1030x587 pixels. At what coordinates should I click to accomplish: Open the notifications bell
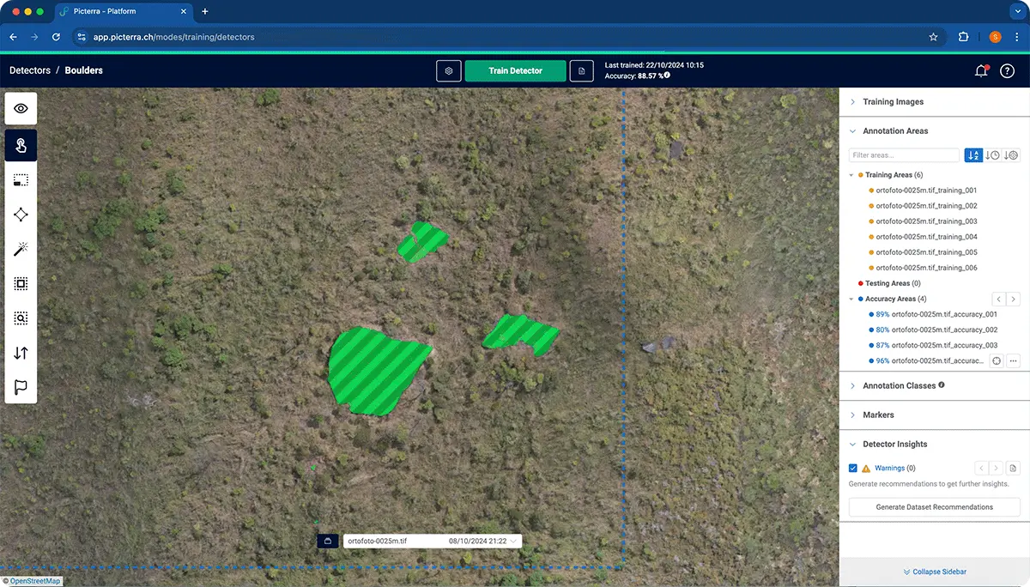981,71
